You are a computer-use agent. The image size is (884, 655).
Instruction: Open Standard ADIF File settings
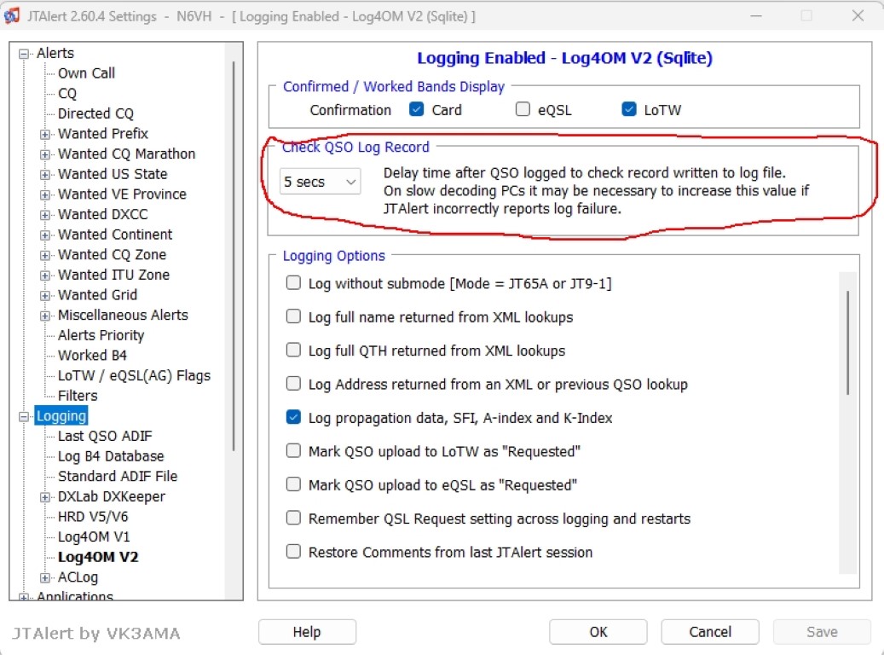tap(118, 477)
